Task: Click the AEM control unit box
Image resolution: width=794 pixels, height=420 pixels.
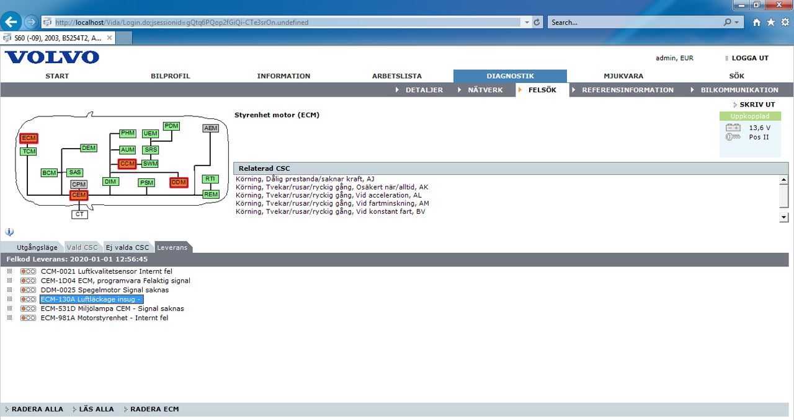Action: coord(211,128)
